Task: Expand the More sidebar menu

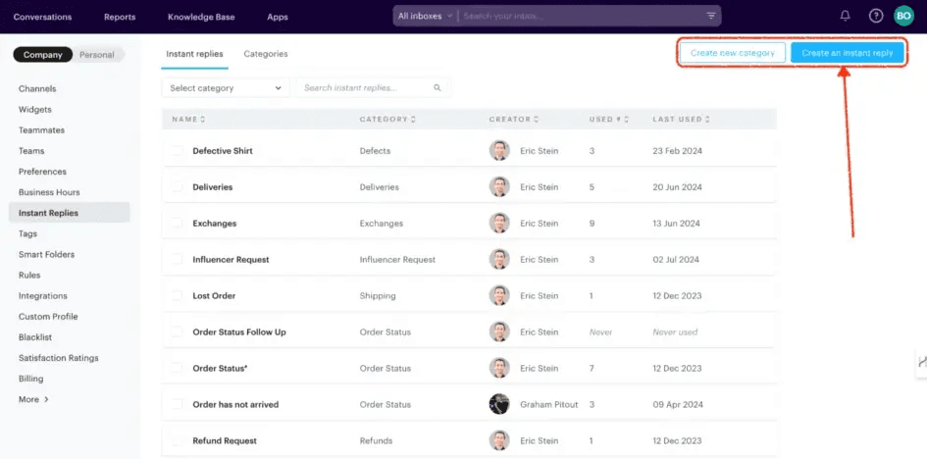Action: [33, 399]
